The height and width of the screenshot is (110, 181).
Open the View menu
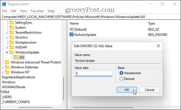click(23, 11)
